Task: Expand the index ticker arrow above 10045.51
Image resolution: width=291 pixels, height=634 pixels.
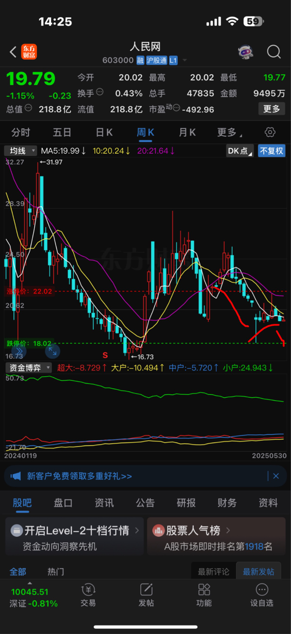Action: [30, 583]
